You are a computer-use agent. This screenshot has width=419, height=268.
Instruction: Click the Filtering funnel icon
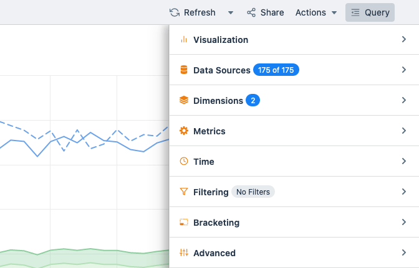[183, 192]
